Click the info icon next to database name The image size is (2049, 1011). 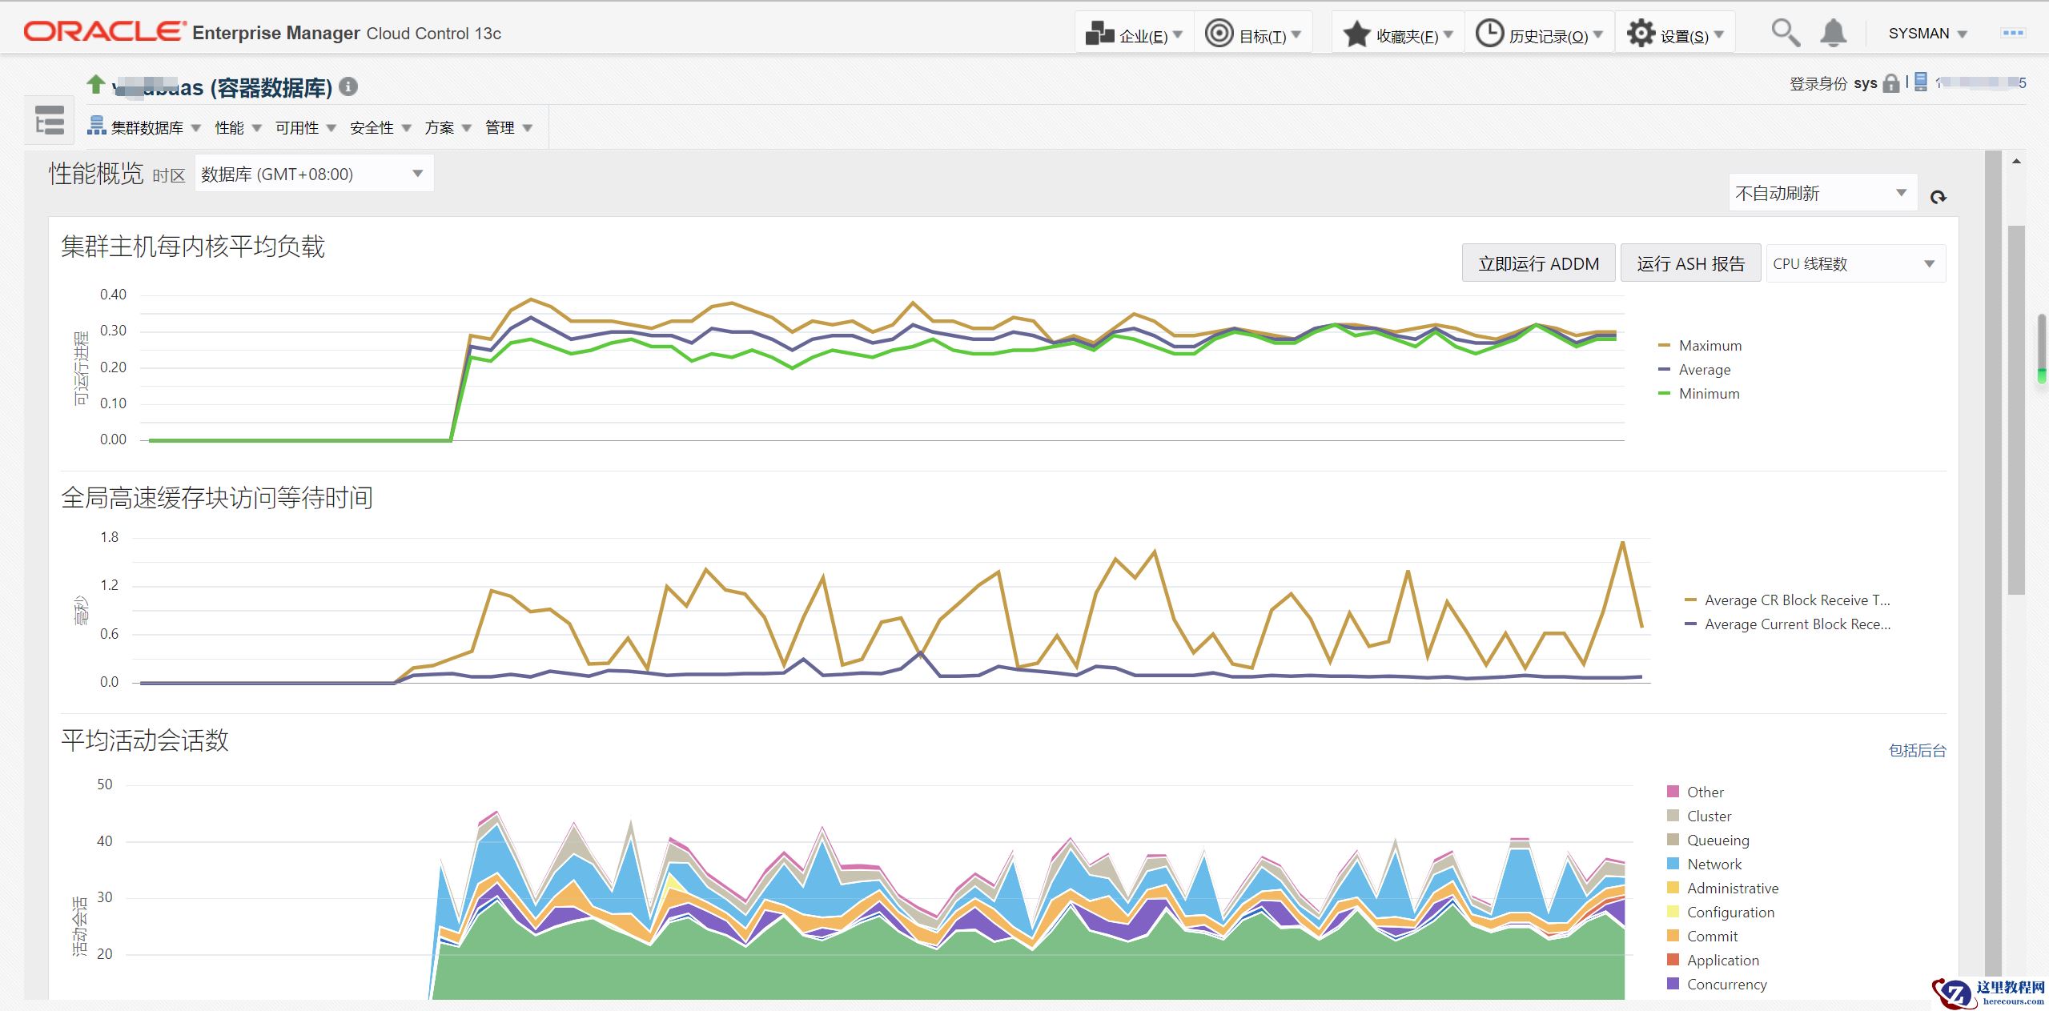click(x=348, y=86)
